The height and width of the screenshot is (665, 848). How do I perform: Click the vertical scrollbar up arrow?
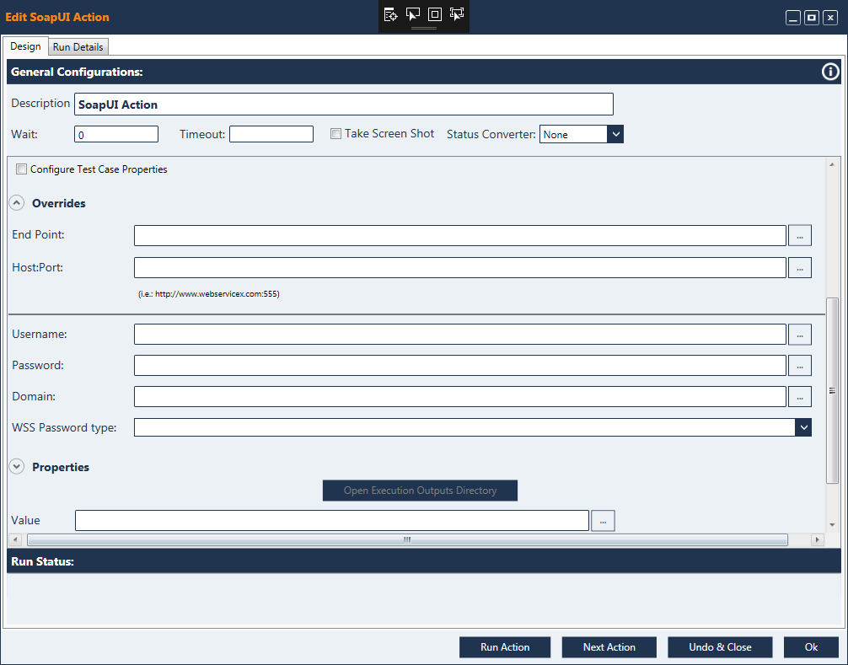(832, 164)
